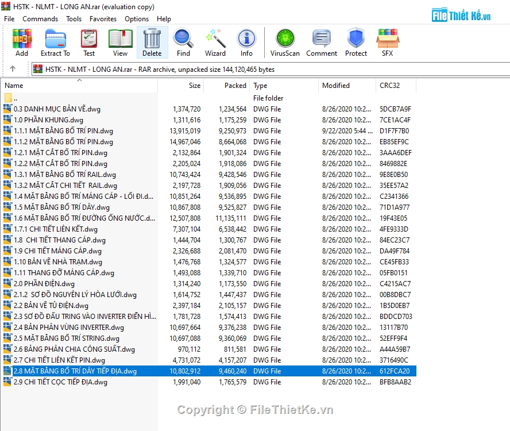Select 2.7 CHI TIẾT LIÊN KẾT PIN.dwg
The image size is (510, 431).
click(x=60, y=360)
